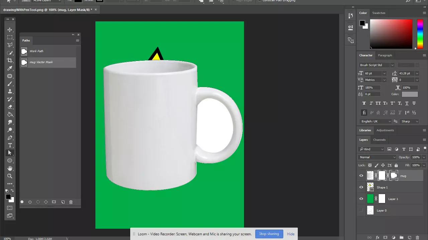Hide Layer 1 visibility eye
Image resolution: width=428 pixels, height=240 pixels.
361,199
